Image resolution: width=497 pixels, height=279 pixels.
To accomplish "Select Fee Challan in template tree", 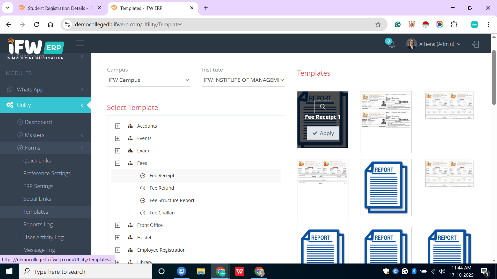I will coord(162,213).
